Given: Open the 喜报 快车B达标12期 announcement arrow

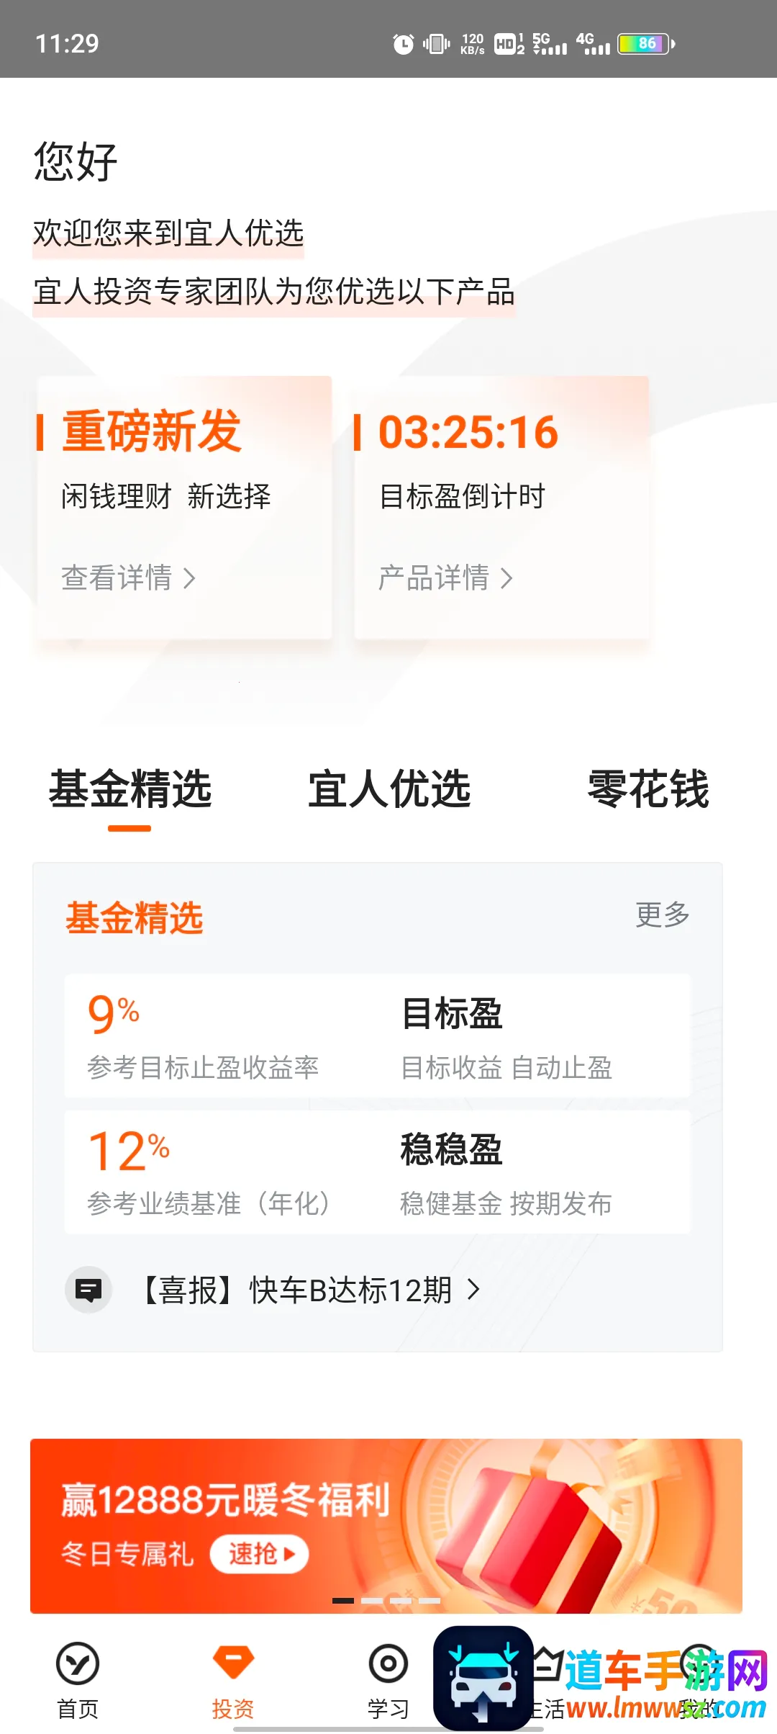Looking at the screenshot, I should pyautogui.click(x=473, y=1290).
